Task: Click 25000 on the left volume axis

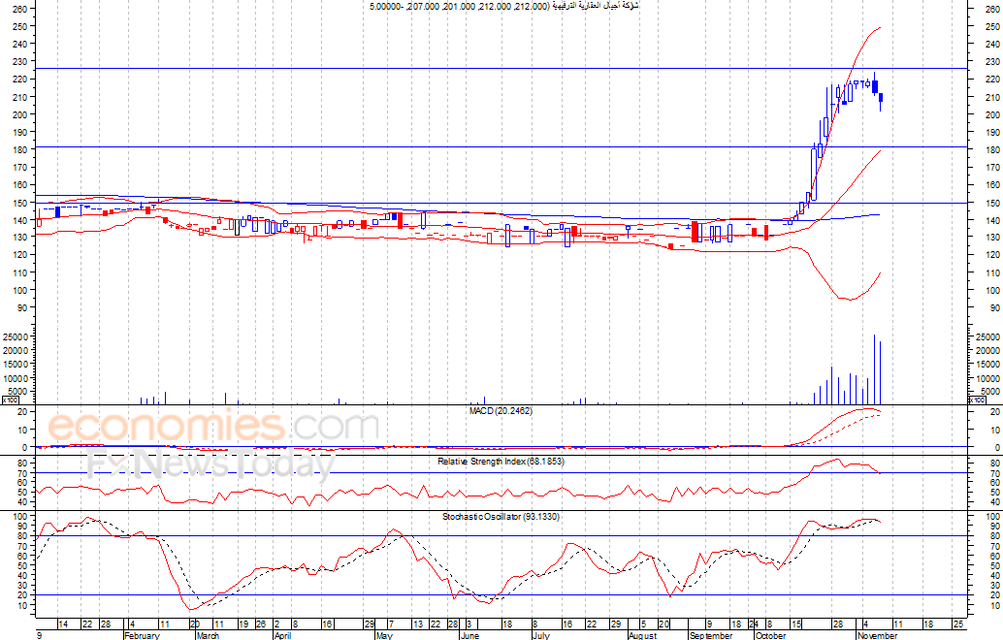Action: pos(16,336)
